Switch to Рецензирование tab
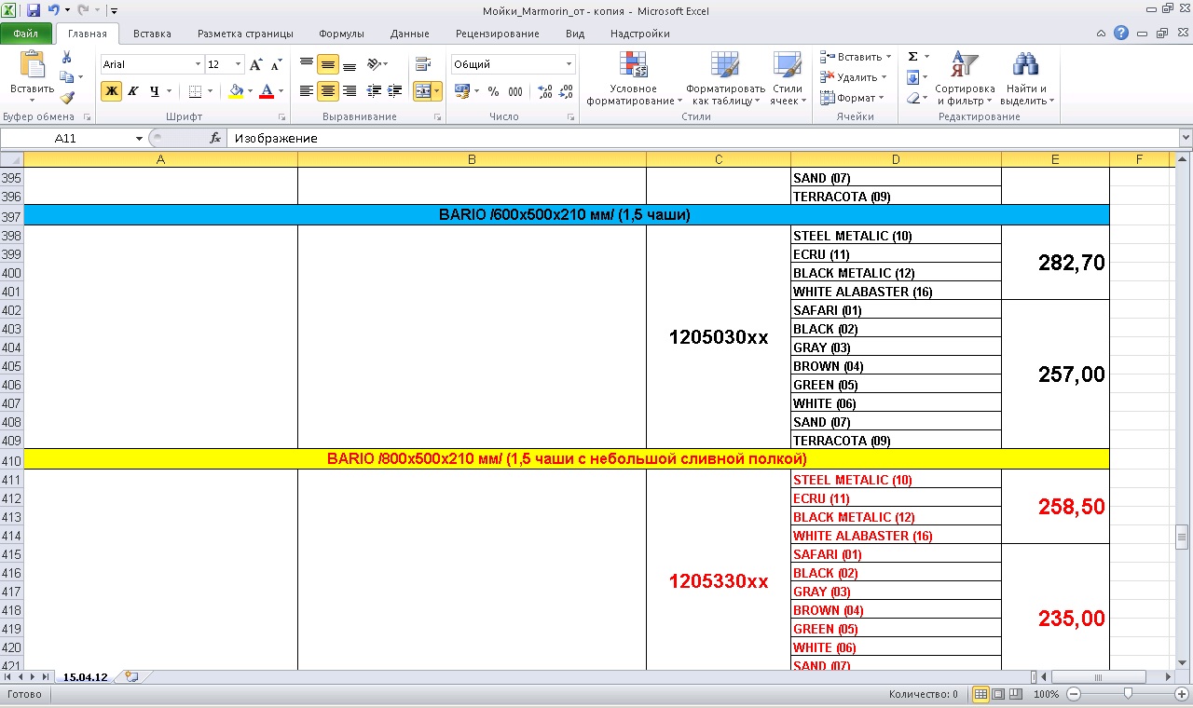The image size is (1193, 708). (498, 34)
